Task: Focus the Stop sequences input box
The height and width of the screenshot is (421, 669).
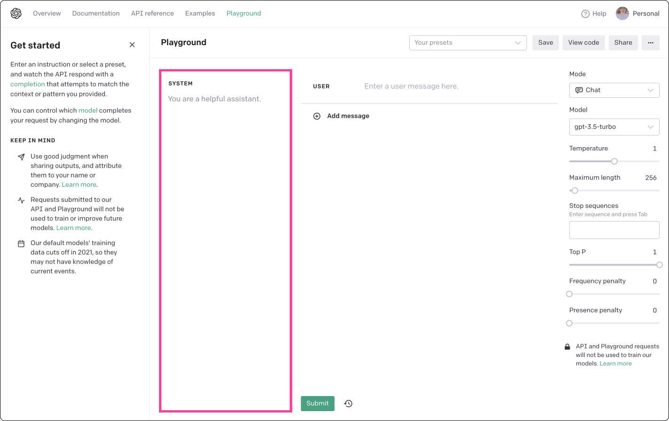Action: point(614,230)
